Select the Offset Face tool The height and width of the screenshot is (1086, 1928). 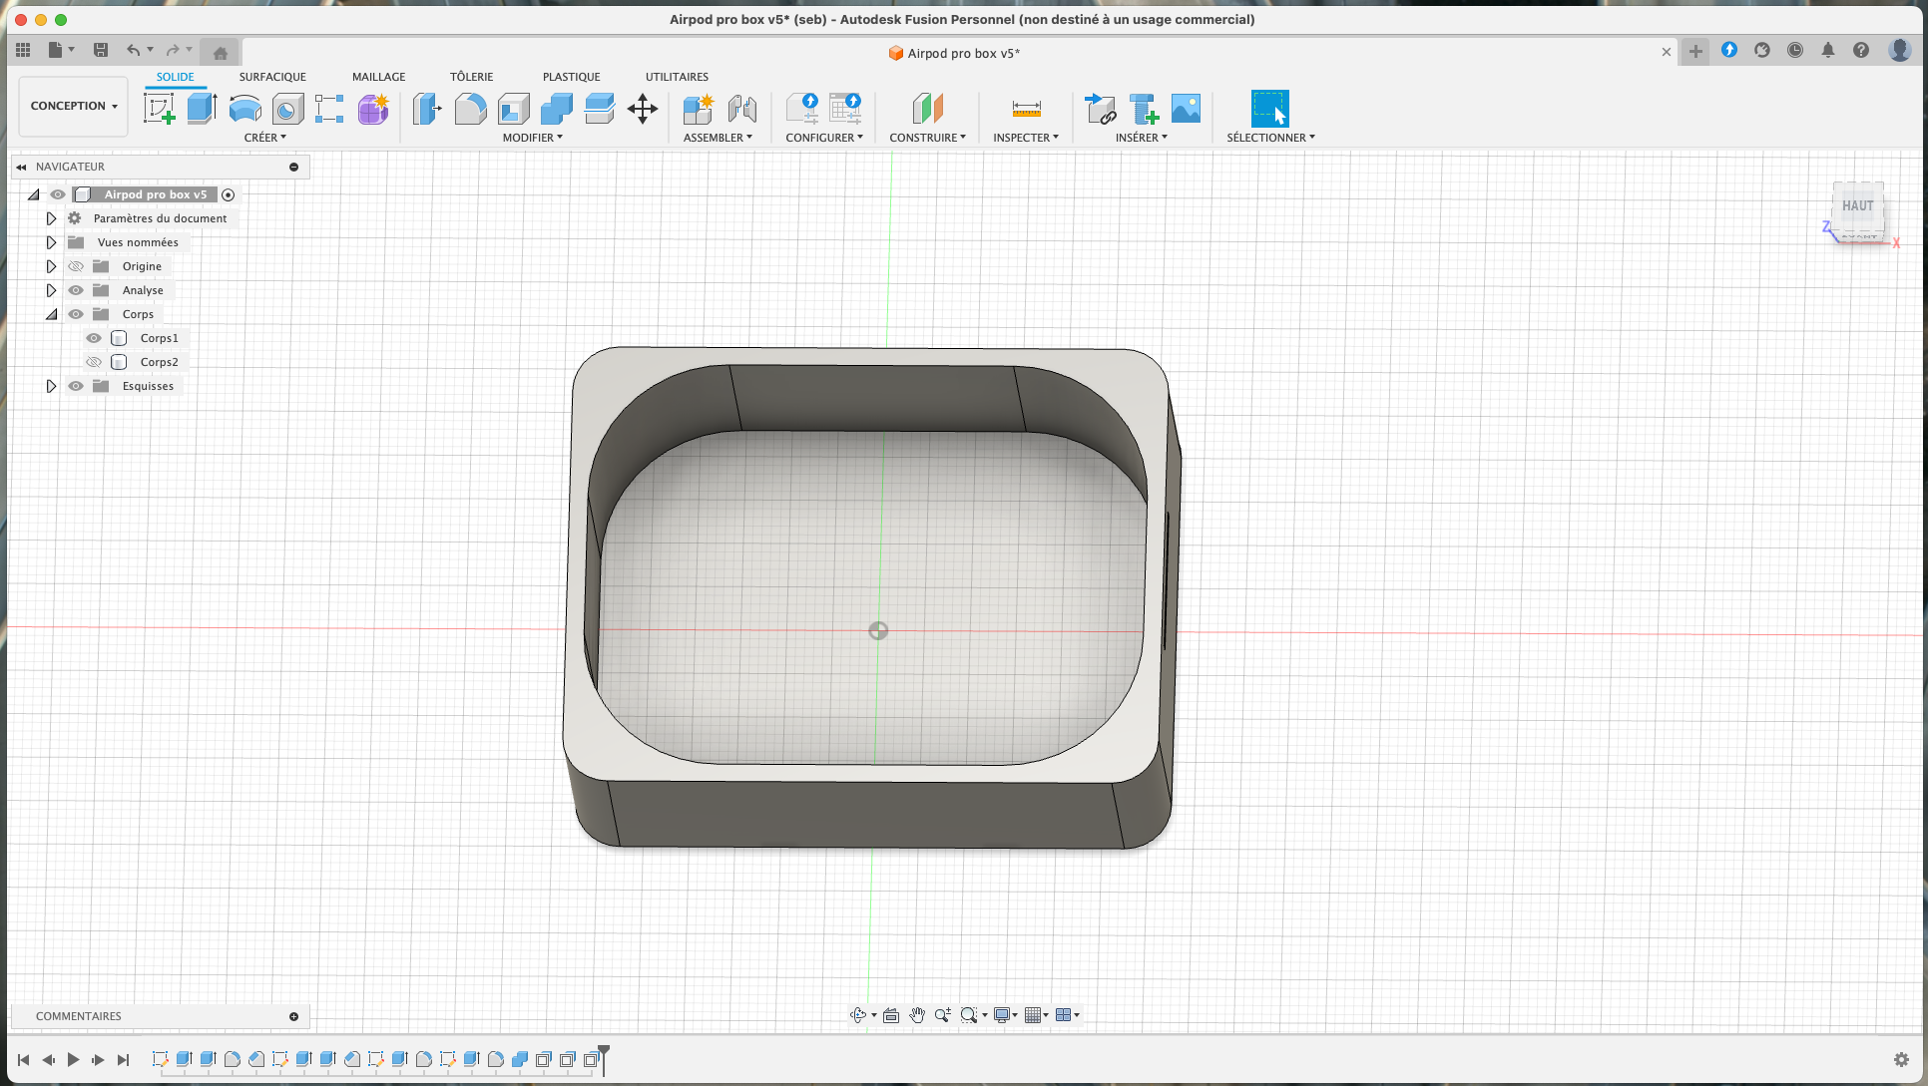click(600, 109)
